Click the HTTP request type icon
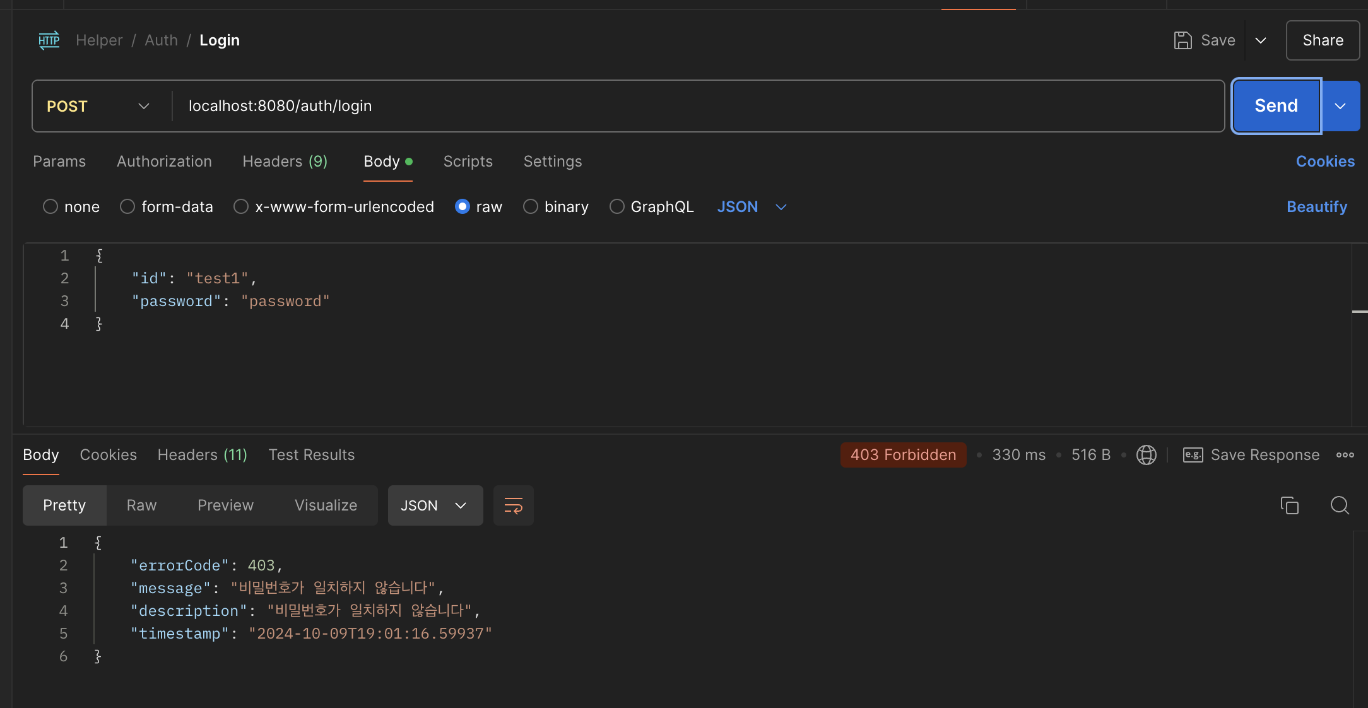Image resolution: width=1368 pixels, height=708 pixels. point(49,40)
